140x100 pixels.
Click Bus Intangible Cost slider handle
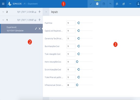coord(79,46)
